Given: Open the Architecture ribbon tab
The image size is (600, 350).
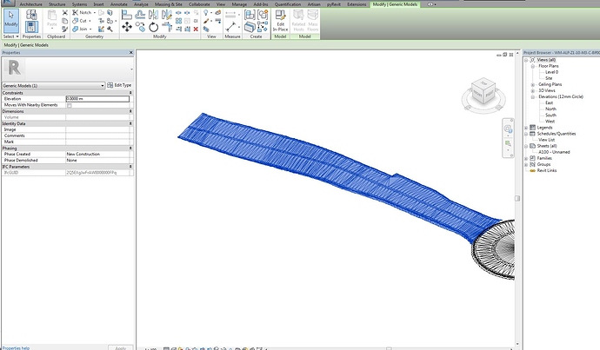Looking at the screenshot, I should (x=31, y=4).
